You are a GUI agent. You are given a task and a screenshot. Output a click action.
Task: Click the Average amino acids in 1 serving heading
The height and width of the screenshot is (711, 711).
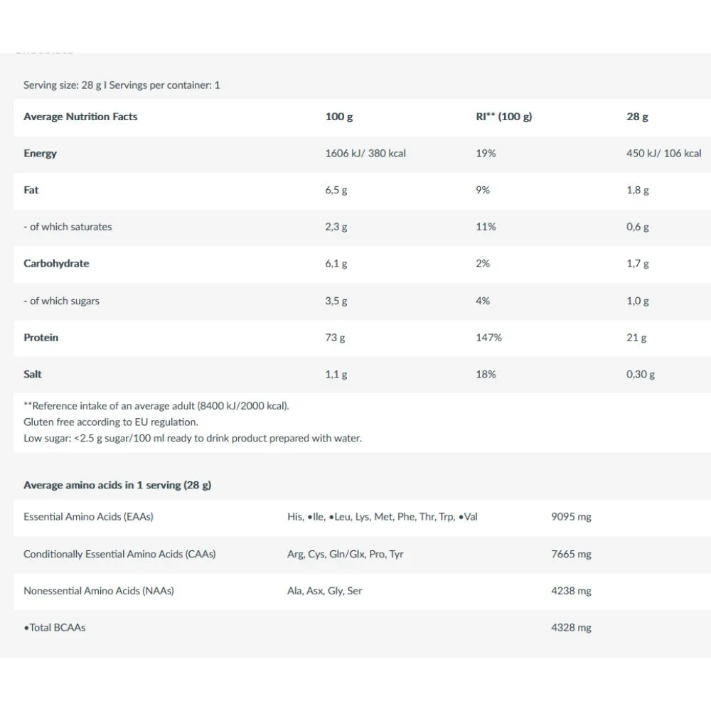(117, 485)
